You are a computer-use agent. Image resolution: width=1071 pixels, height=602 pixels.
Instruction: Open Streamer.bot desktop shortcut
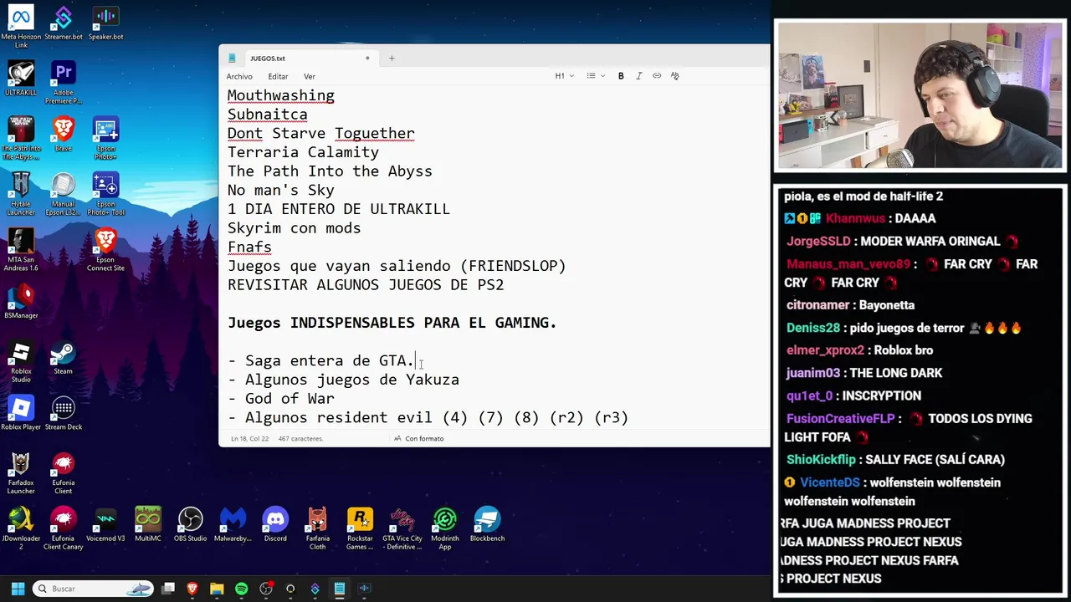click(x=64, y=23)
